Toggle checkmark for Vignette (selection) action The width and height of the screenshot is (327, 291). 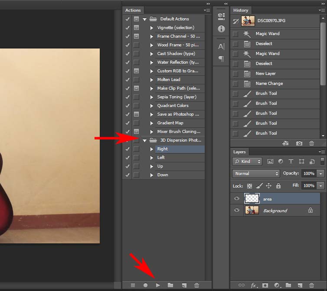tap(127, 27)
